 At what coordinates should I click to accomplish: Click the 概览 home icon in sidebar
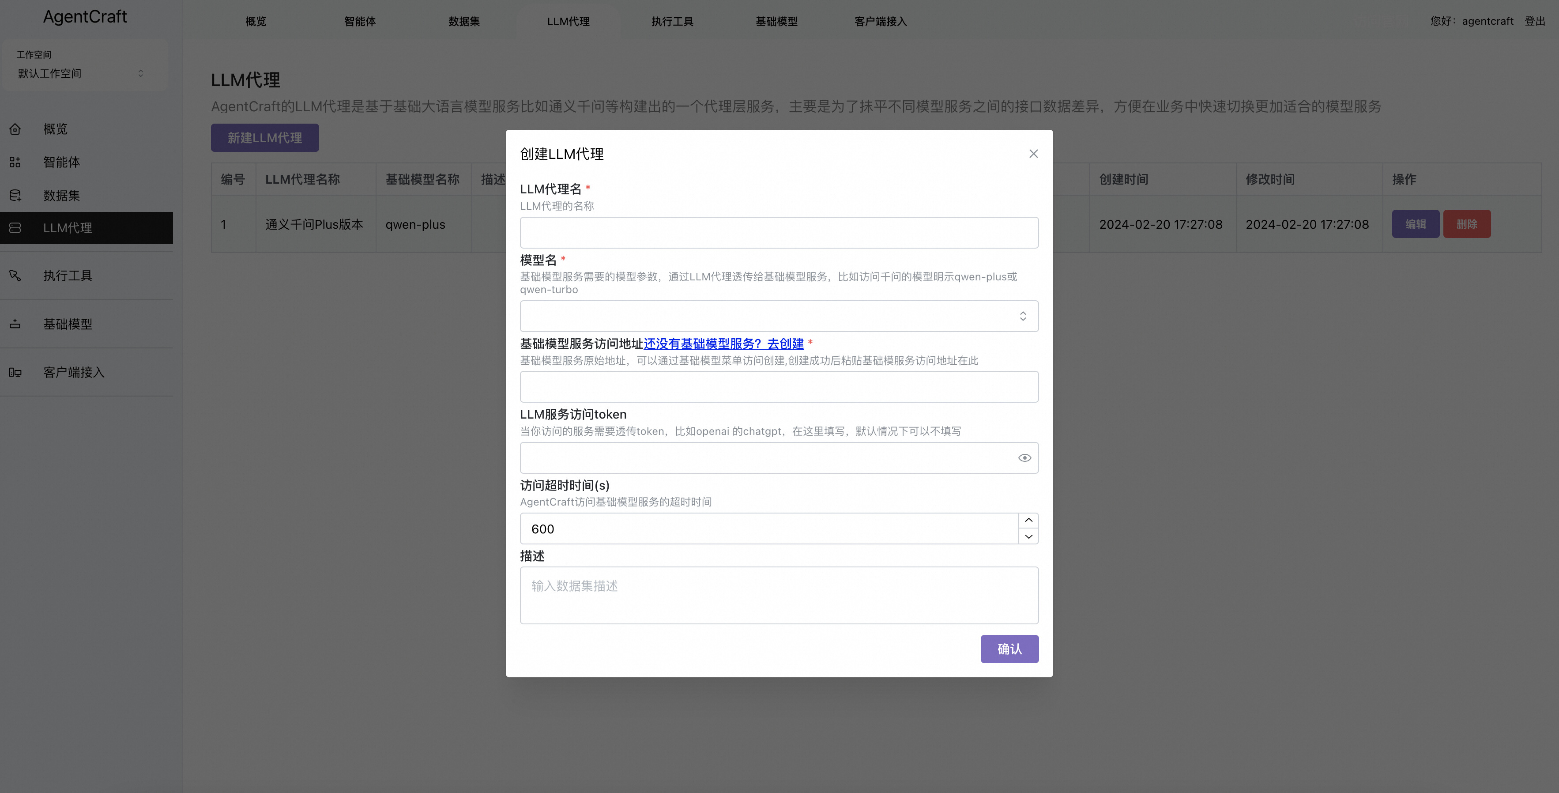[x=15, y=129]
